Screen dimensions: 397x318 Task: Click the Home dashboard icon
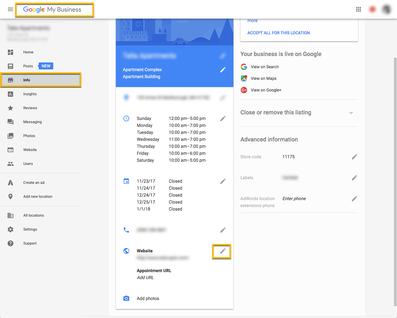point(10,52)
